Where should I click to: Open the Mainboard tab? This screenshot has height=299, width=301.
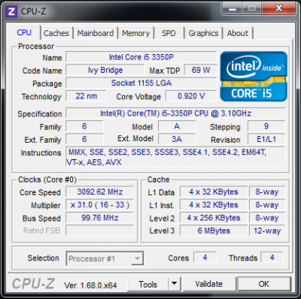[96, 33]
